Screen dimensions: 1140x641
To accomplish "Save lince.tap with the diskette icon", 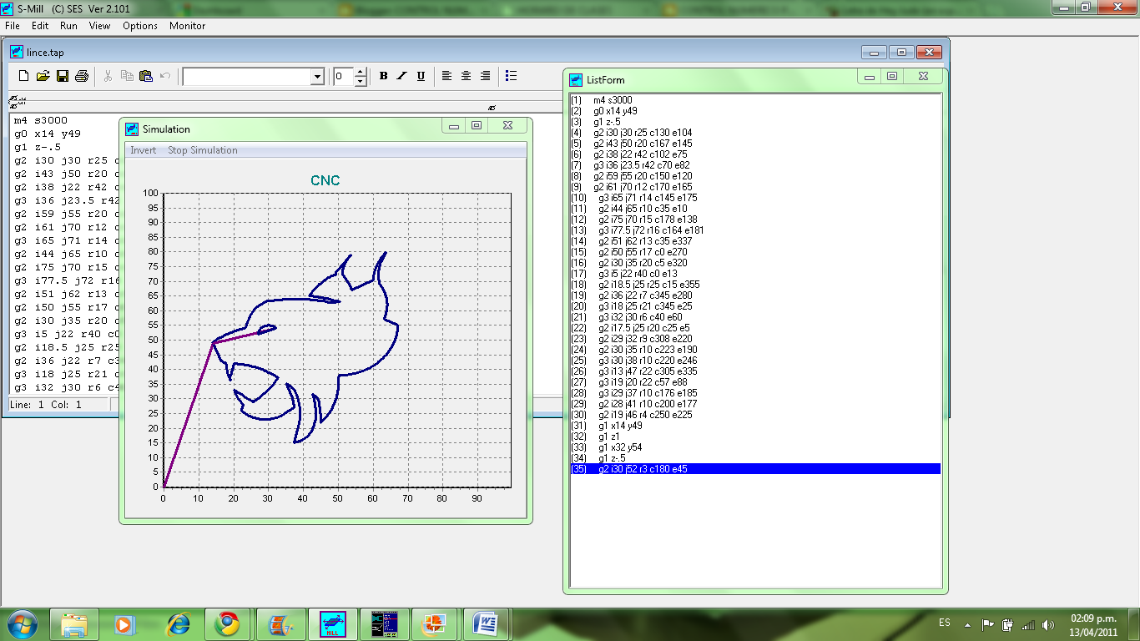I will click(x=63, y=76).
